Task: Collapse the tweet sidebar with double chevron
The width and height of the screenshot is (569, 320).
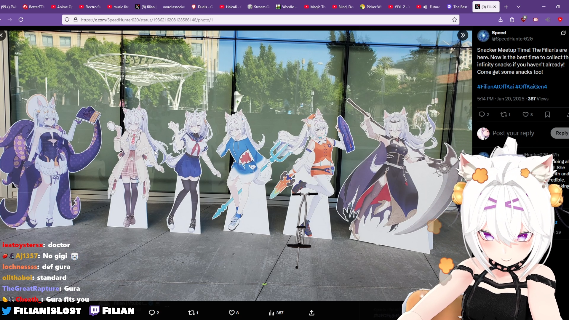Action: coord(463,35)
